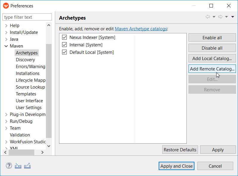Open the Help icon in bottom bar
The width and height of the screenshot is (238, 176).
click(x=9, y=166)
